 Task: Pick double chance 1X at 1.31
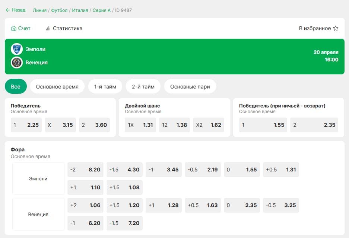pos(140,125)
